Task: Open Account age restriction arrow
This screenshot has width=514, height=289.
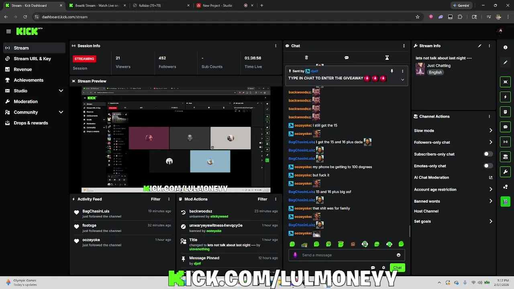Action: pyautogui.click(x=491, y=189)
